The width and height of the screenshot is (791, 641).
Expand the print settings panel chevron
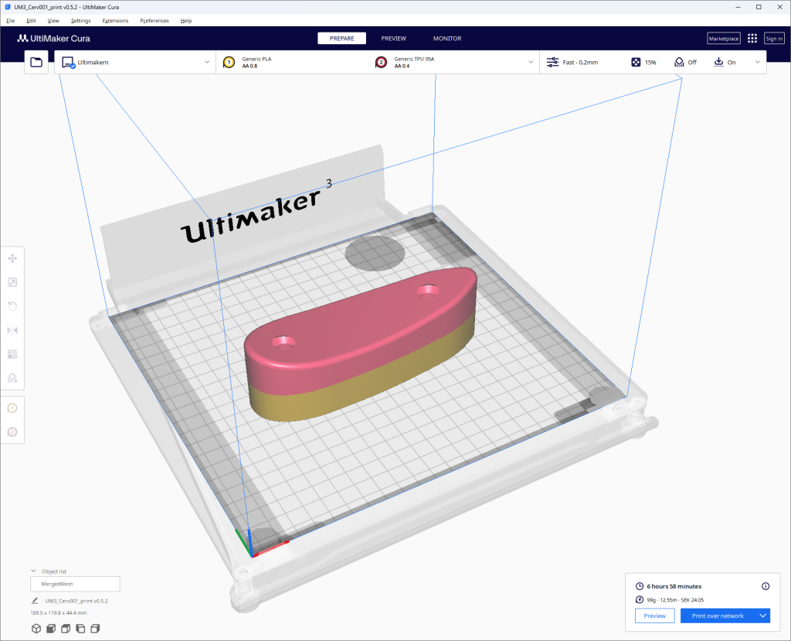point(757,62)
